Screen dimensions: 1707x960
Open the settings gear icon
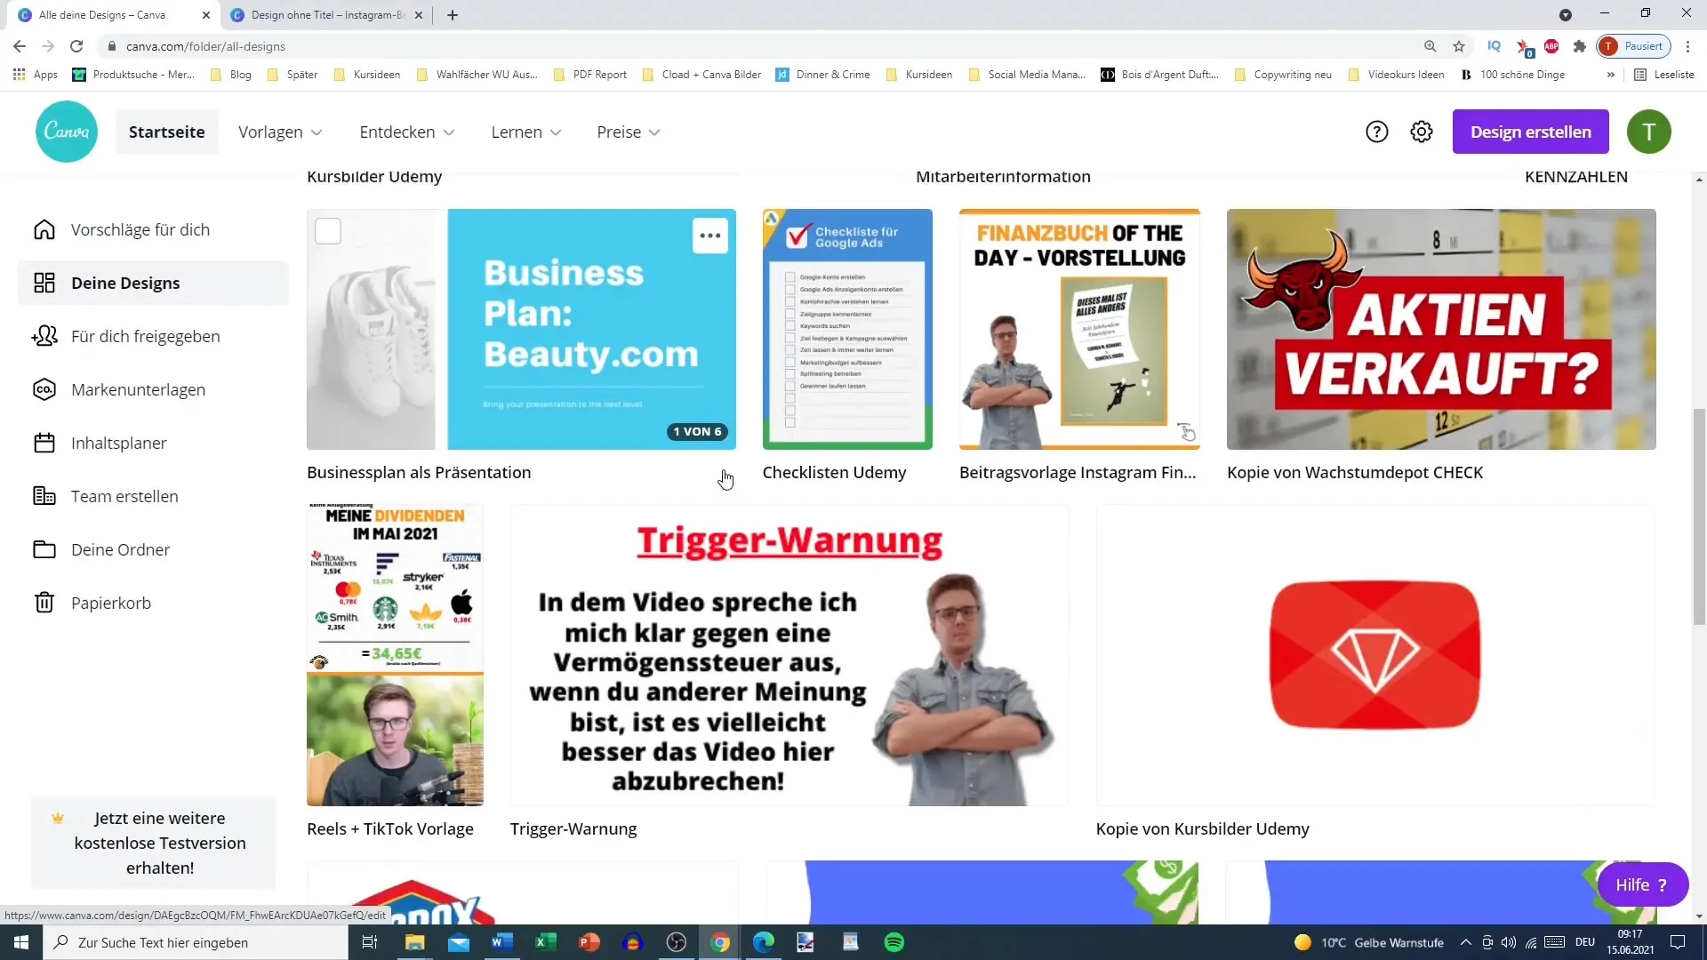(1422, 132)
